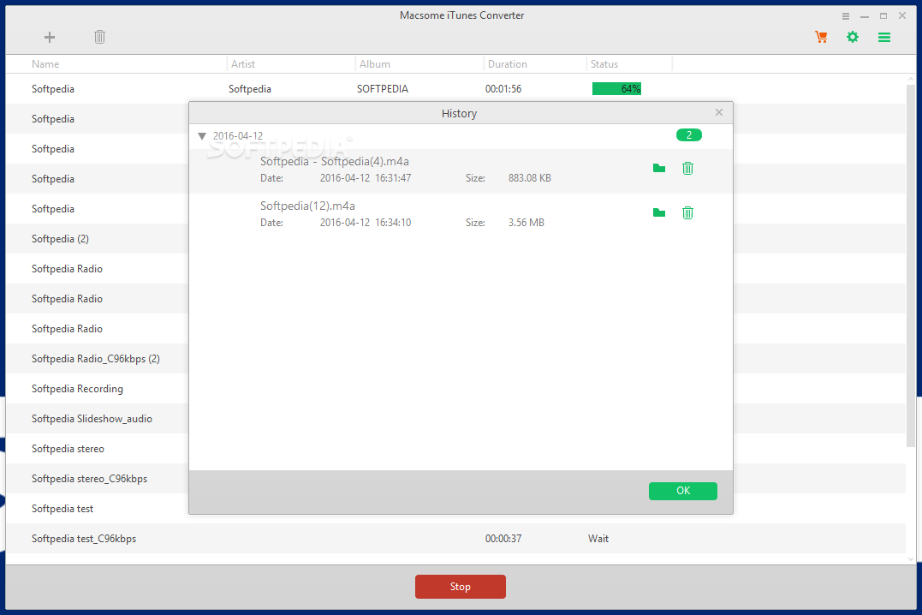
Task: Click the date 2016-04-12 16:34:10
Action: (366, 223)
